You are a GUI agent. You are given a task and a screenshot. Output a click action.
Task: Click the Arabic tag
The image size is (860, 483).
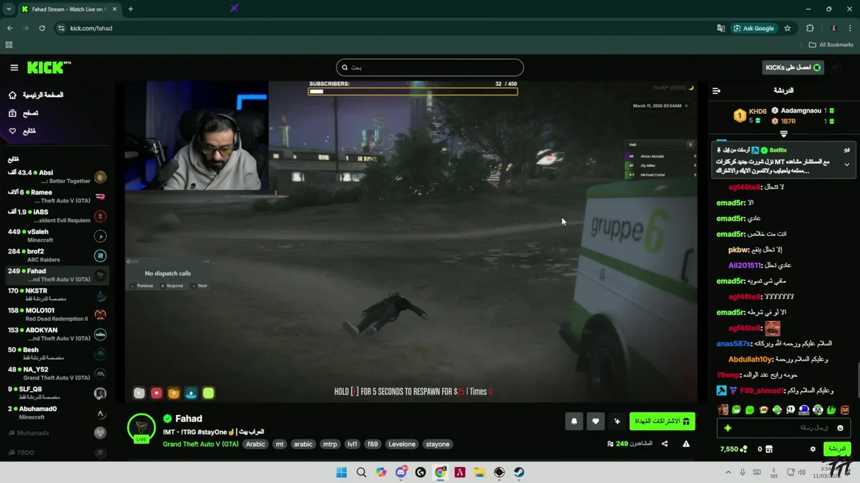coord(255,444)
